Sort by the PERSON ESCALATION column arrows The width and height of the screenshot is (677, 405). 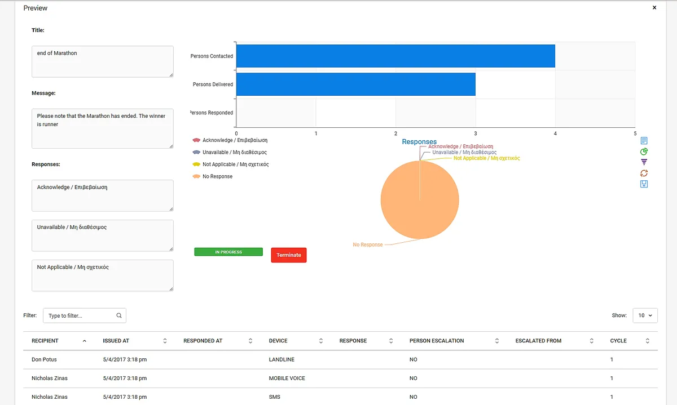(497, 341)
